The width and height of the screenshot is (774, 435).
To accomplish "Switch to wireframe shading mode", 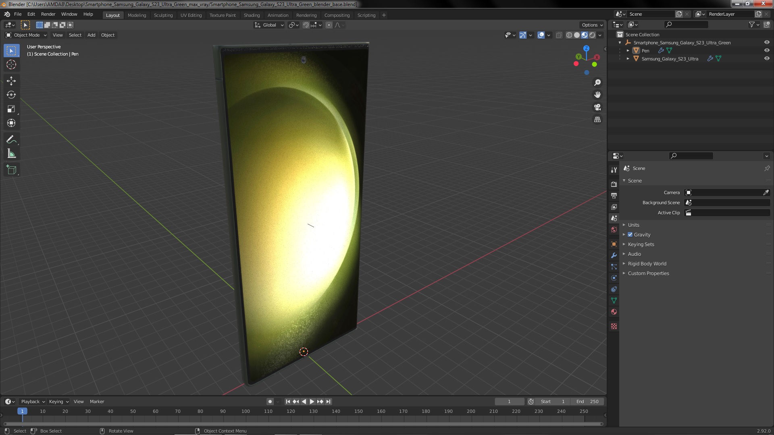I will pos(569,35).
